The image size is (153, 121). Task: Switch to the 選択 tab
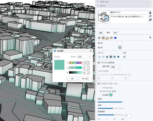point(101,32)
